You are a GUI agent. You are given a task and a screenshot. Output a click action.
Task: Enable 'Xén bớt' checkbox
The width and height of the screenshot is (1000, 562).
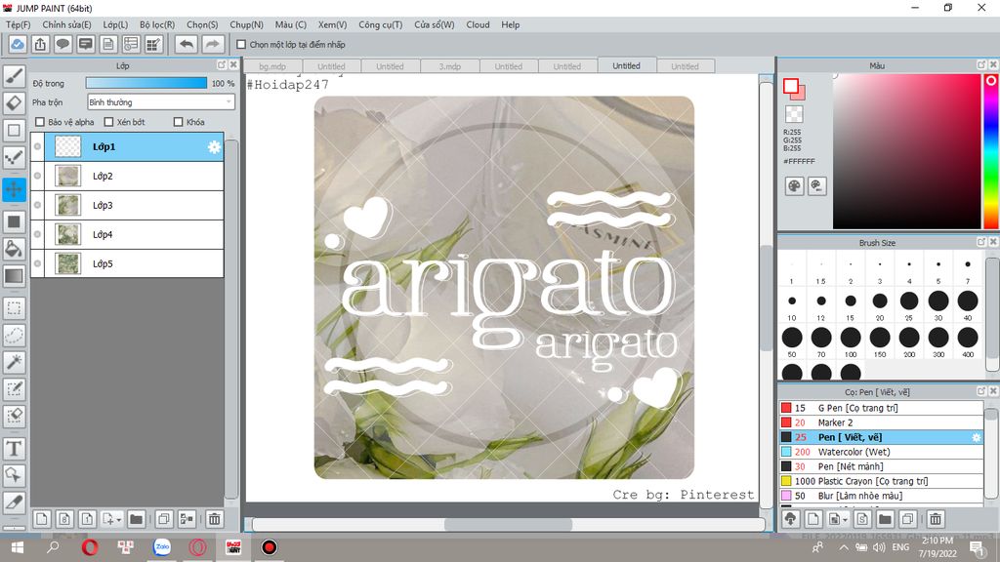[x=108, y=122]
